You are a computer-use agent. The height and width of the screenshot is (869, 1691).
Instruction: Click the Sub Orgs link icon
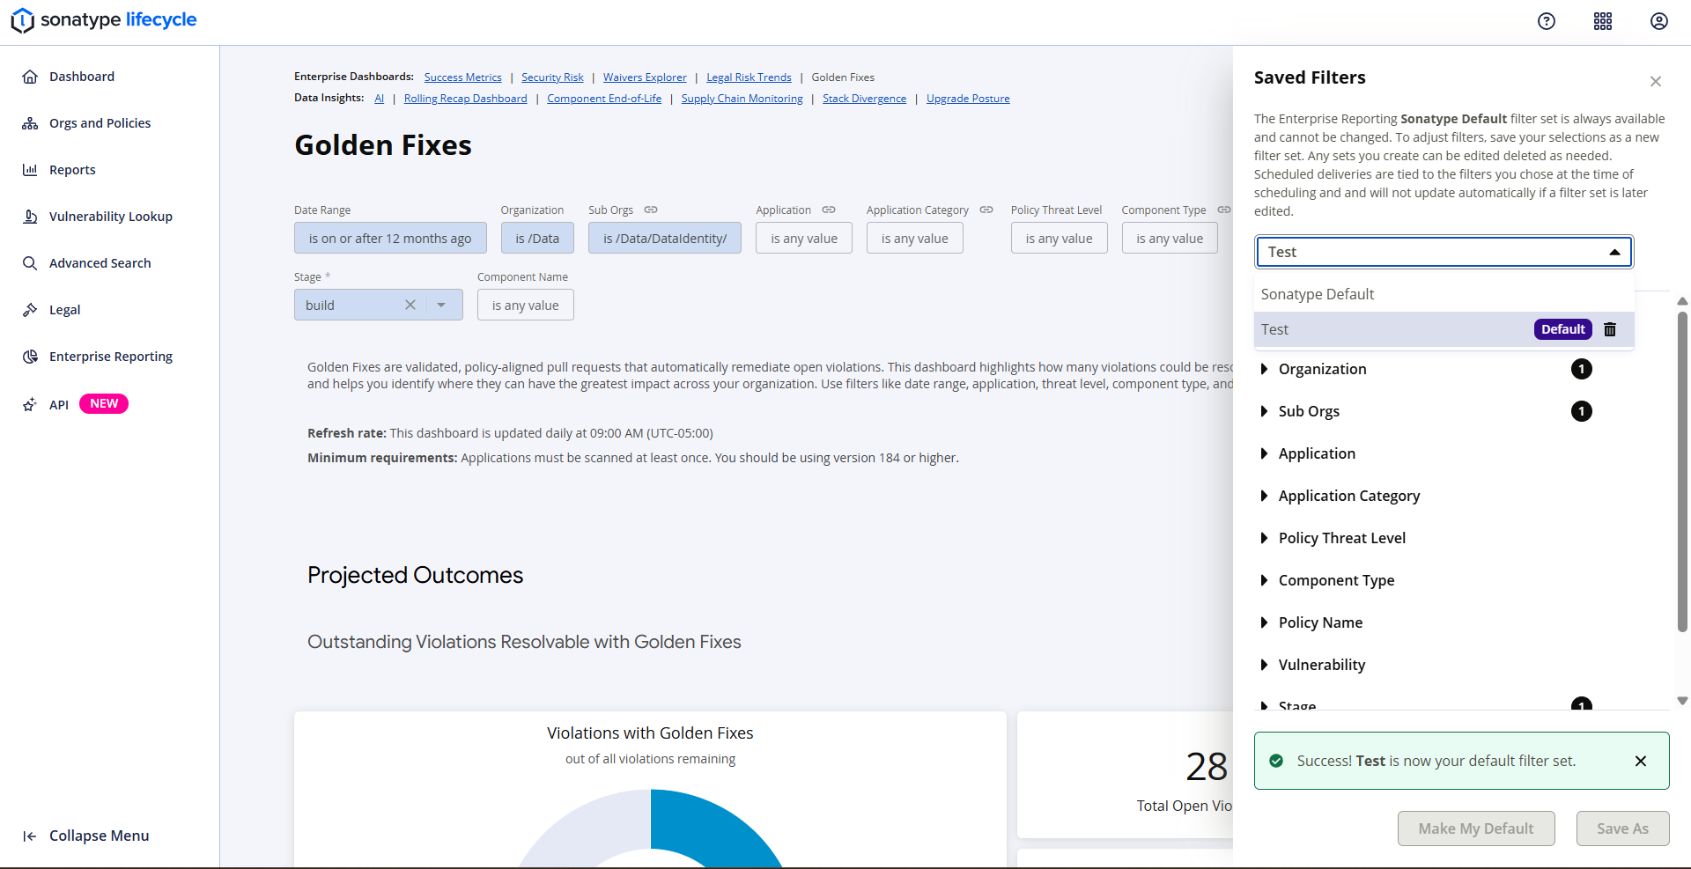(x=651, y=210)
